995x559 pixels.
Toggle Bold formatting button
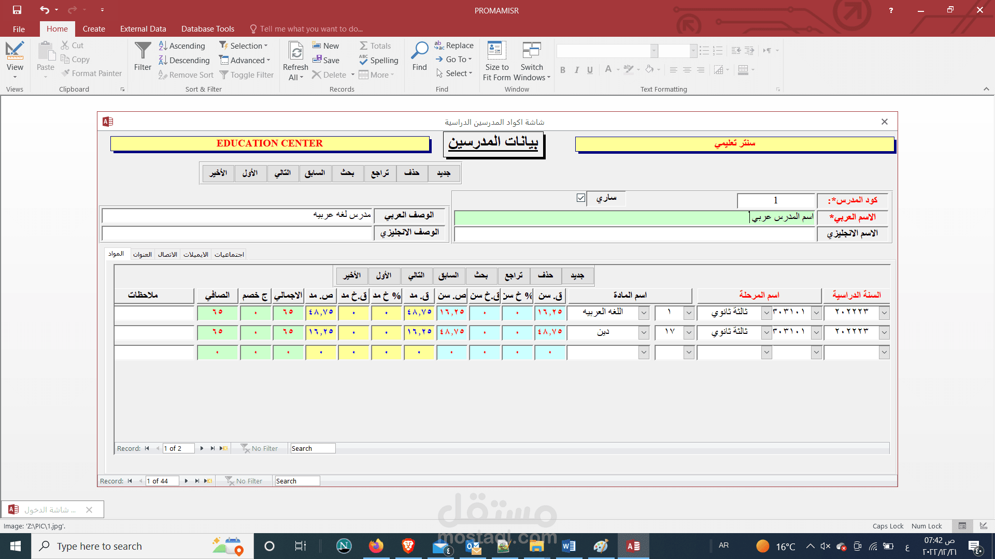[x=563, y=70]
